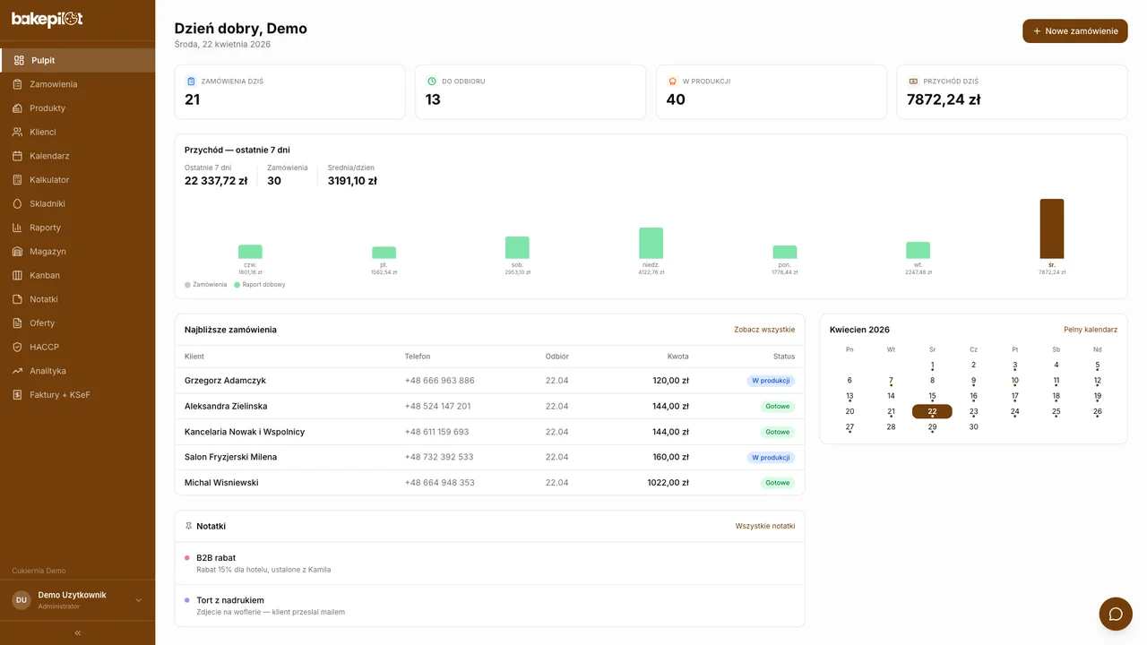
Task: Click the Zamowienia clipboard icon
Action: (17, 84)
